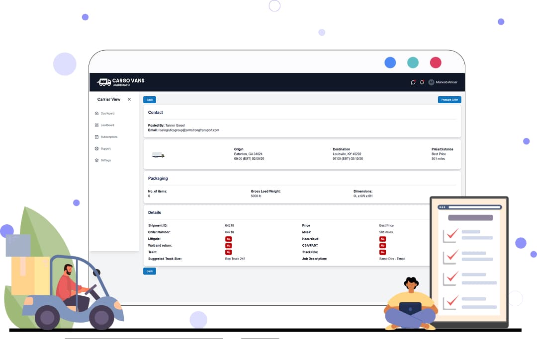
Task: Open the notifications bell
Action: pyautogui.click(x=422, y=82)
